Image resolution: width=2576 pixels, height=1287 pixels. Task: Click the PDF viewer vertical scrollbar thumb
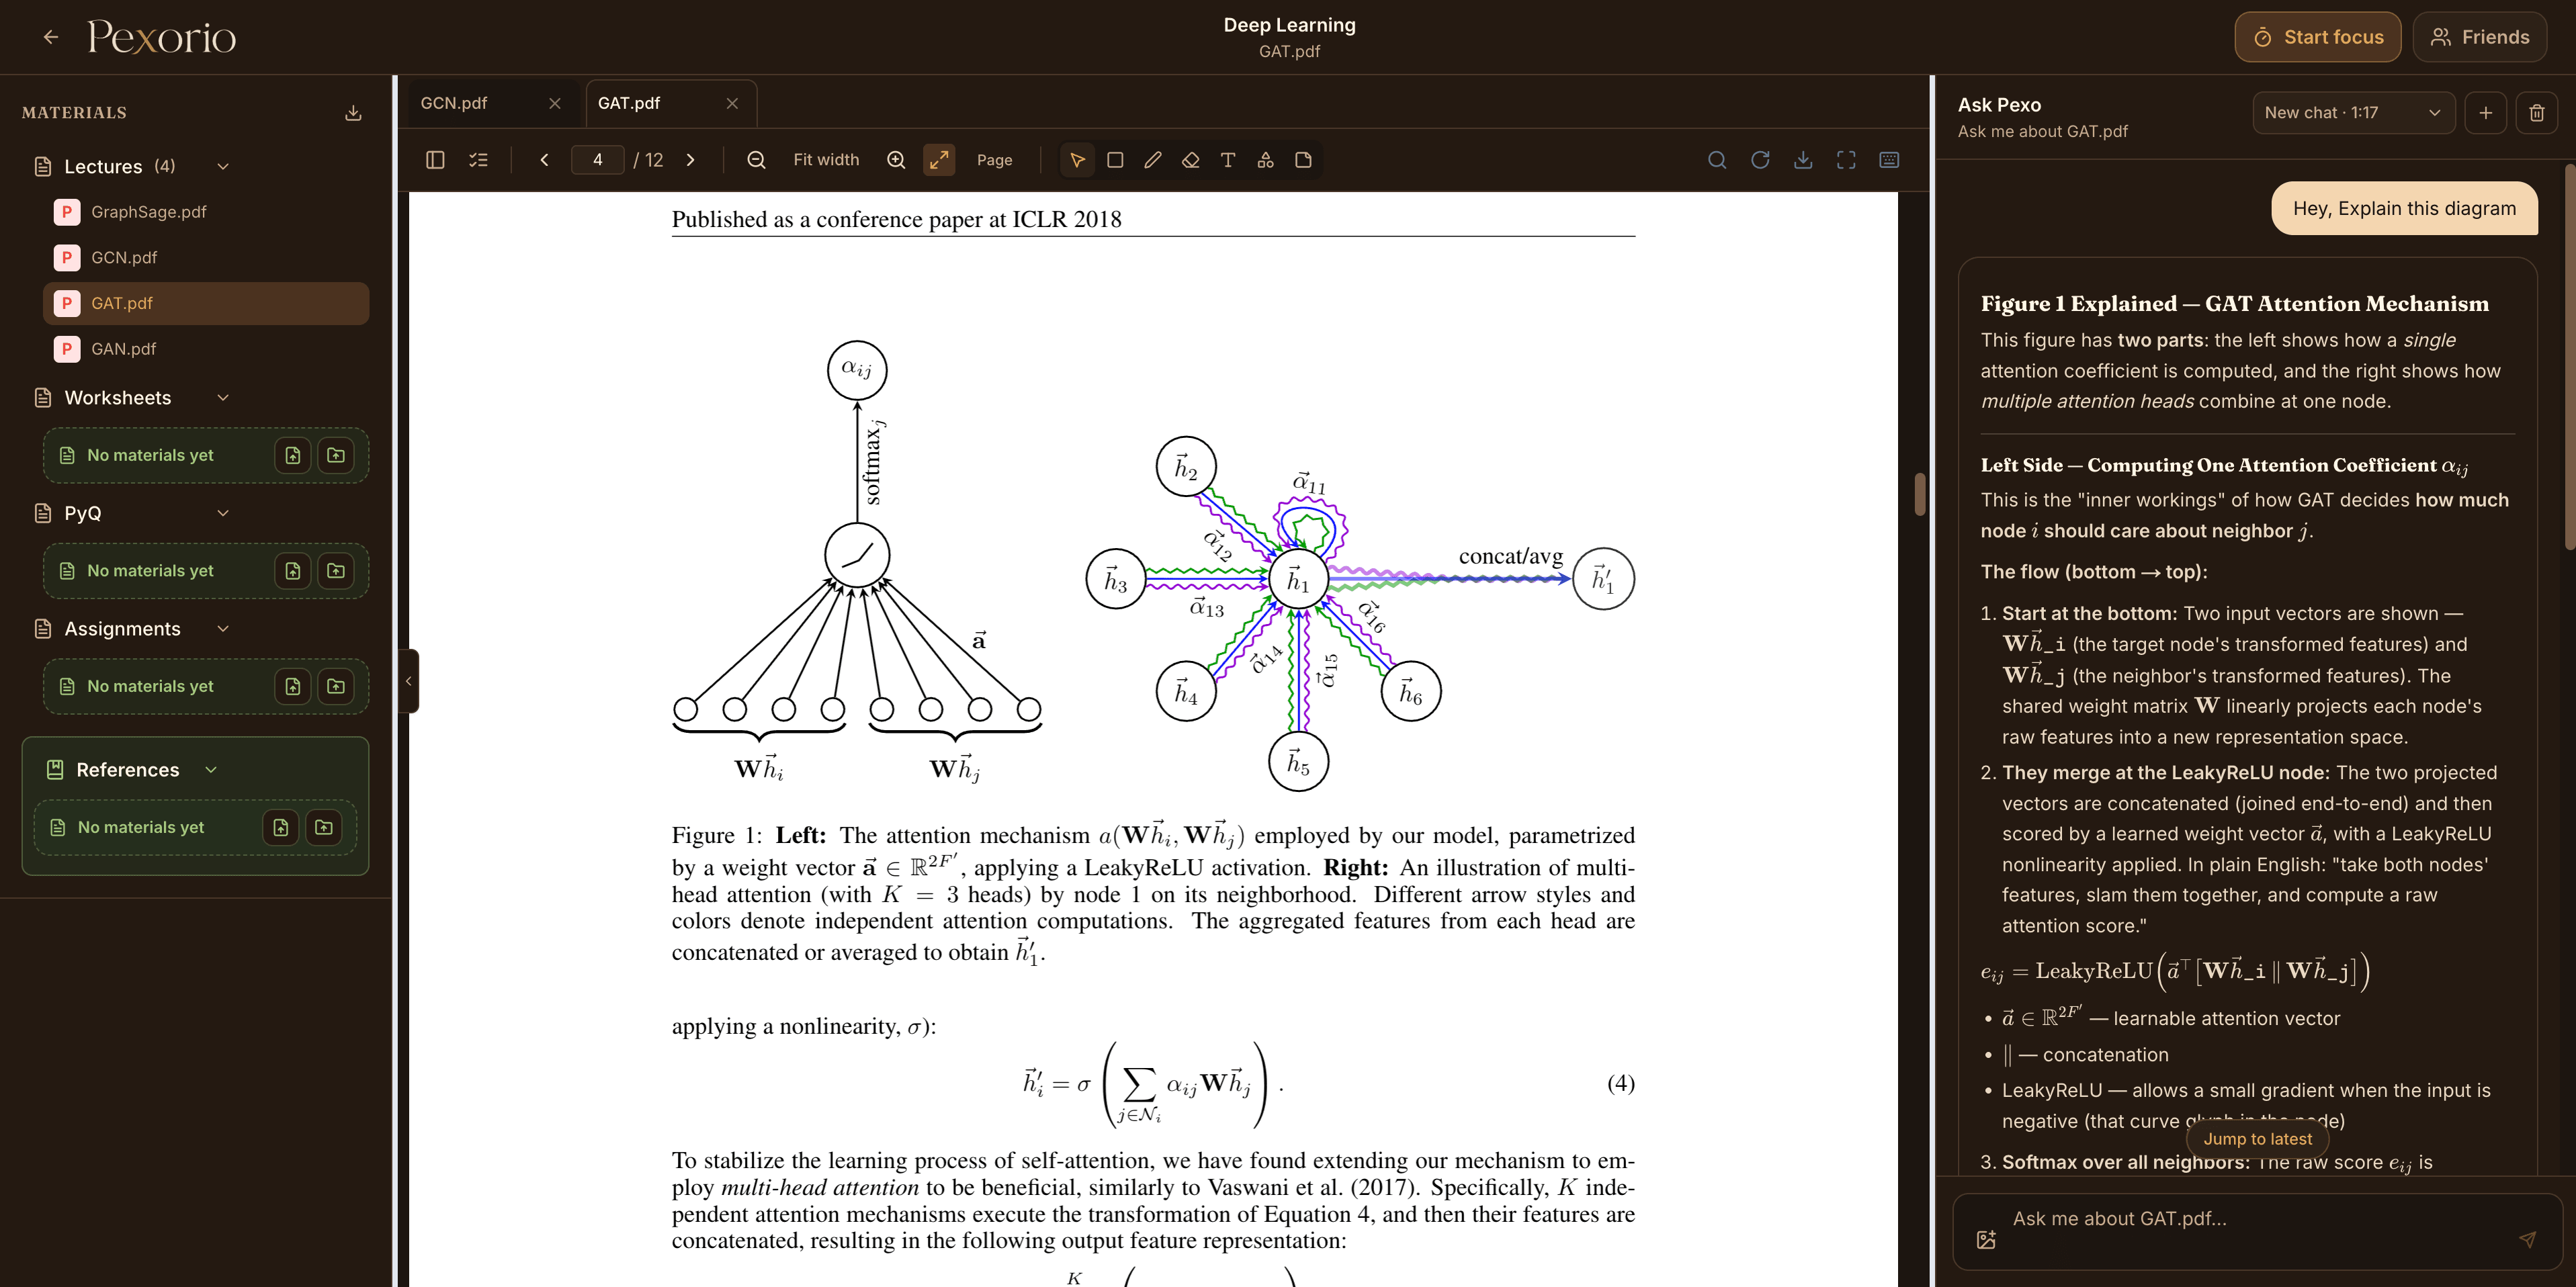(1919, 494)
